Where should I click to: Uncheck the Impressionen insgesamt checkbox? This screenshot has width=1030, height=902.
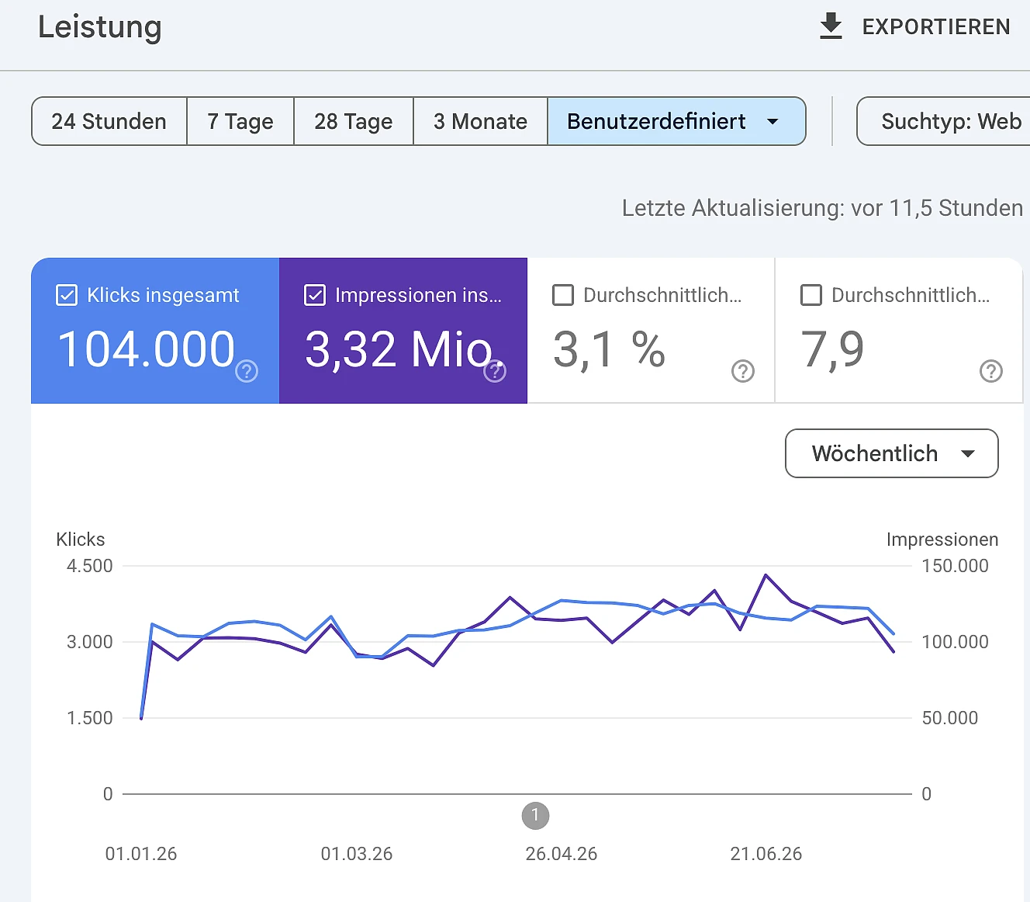pyautogui.click(x=315, y=295)
